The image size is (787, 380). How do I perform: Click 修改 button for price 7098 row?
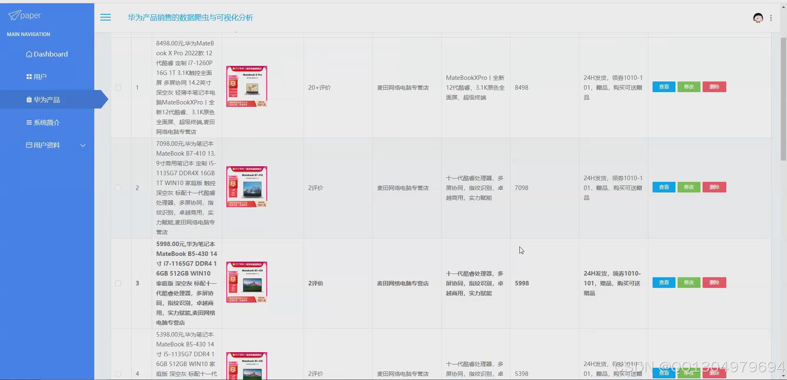click(689, 187)
